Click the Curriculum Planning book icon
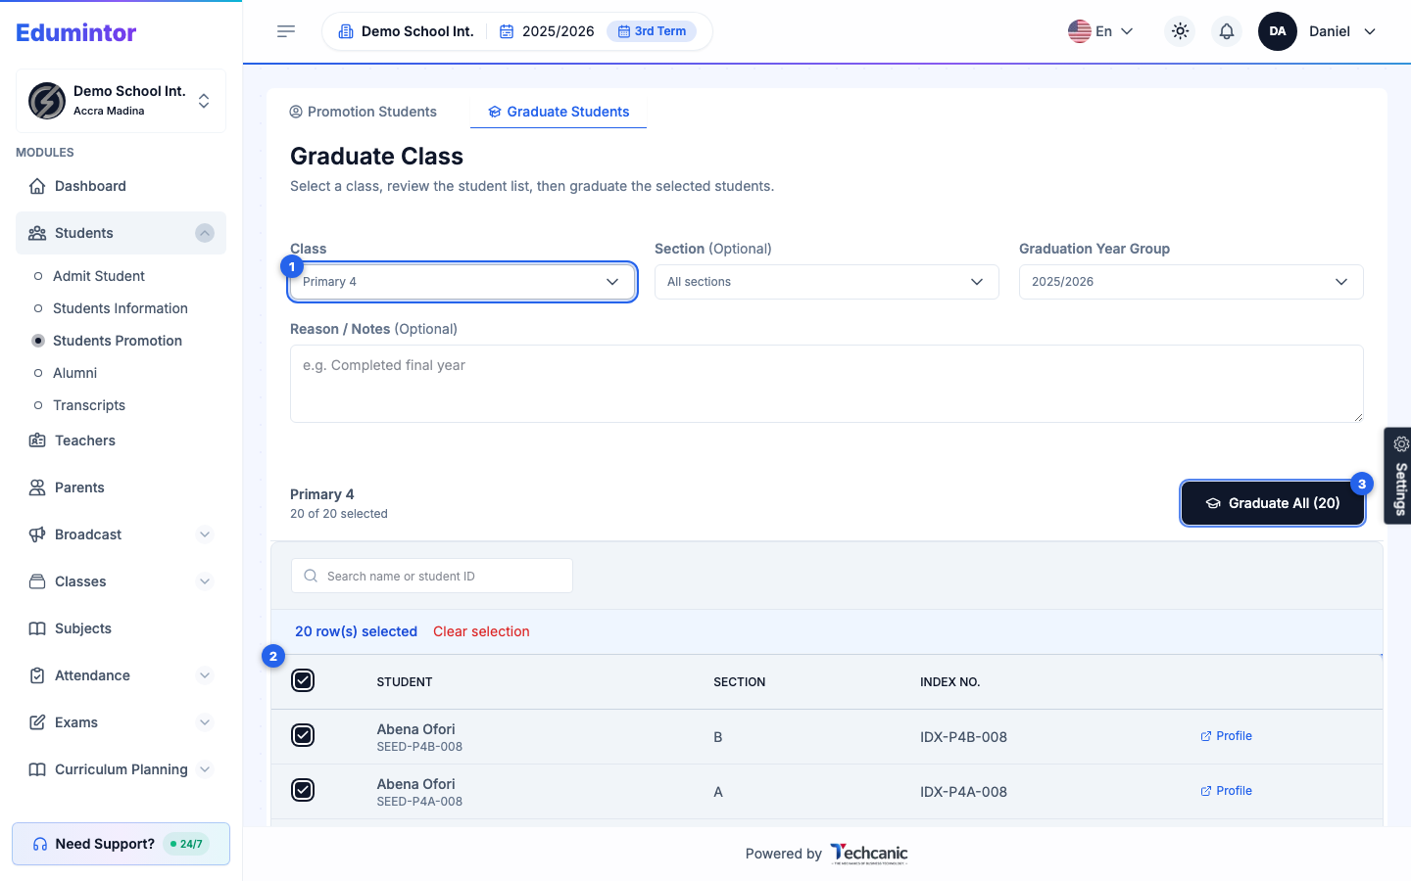 pos(37,769)
